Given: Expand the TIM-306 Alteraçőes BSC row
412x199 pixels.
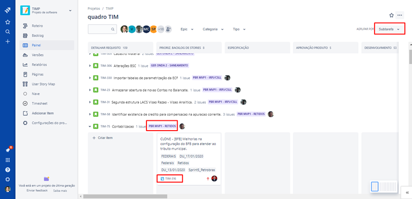Looking at the screenshot, I should tap(90, 66).
